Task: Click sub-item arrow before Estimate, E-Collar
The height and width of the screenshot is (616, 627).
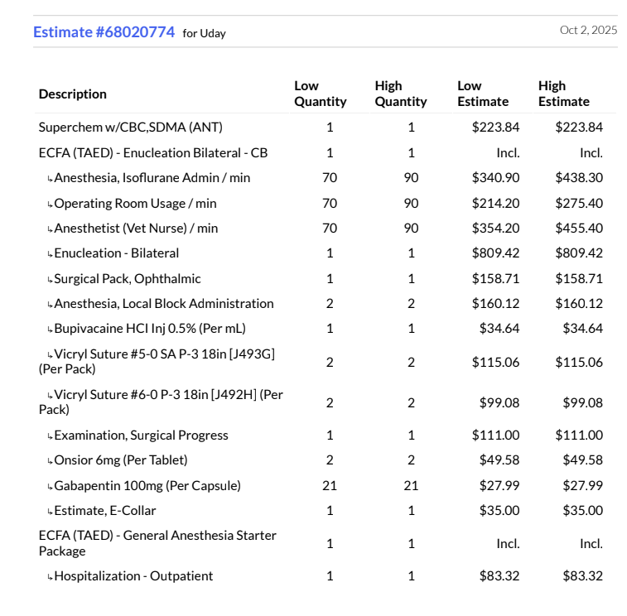Action: coord(50,512)
